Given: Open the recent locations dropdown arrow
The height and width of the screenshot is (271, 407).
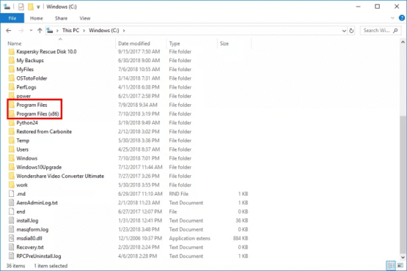Looking at the screenshot, I should coord(31,31).
